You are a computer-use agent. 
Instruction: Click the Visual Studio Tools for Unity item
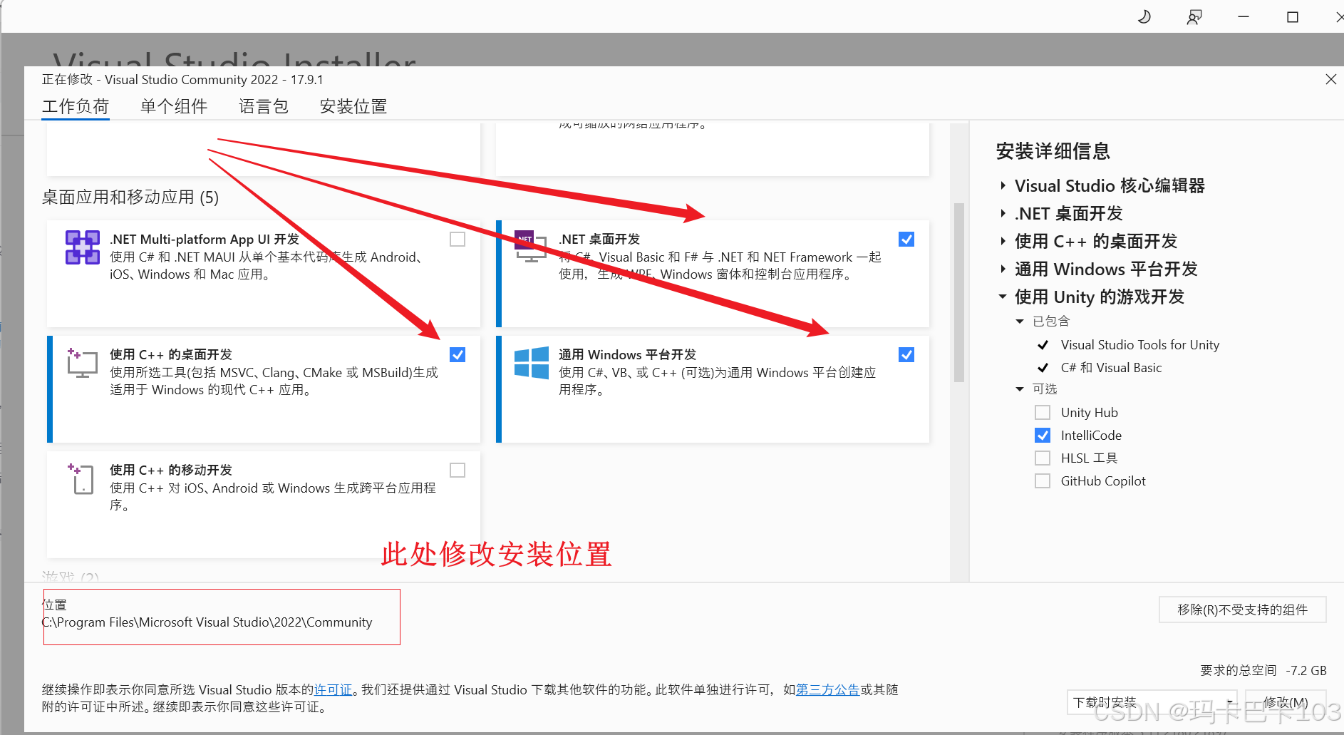(1140, 345)
